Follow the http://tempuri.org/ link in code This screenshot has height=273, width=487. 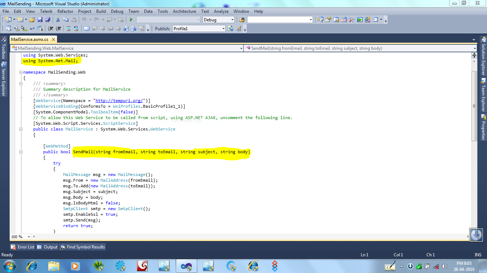[x=119, y=101]
